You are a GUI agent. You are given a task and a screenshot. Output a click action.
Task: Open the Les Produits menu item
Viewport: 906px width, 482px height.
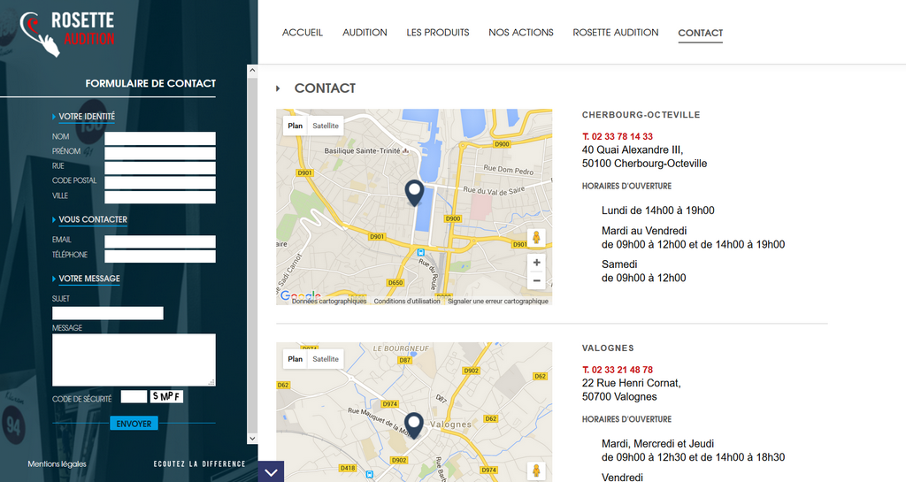[x=438, y=33]
